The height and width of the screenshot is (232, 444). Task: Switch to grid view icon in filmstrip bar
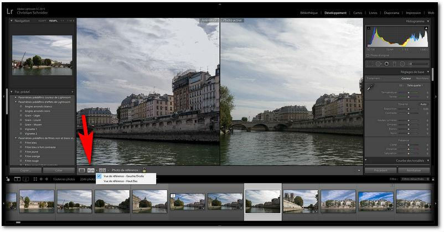(x=35, y=179)
